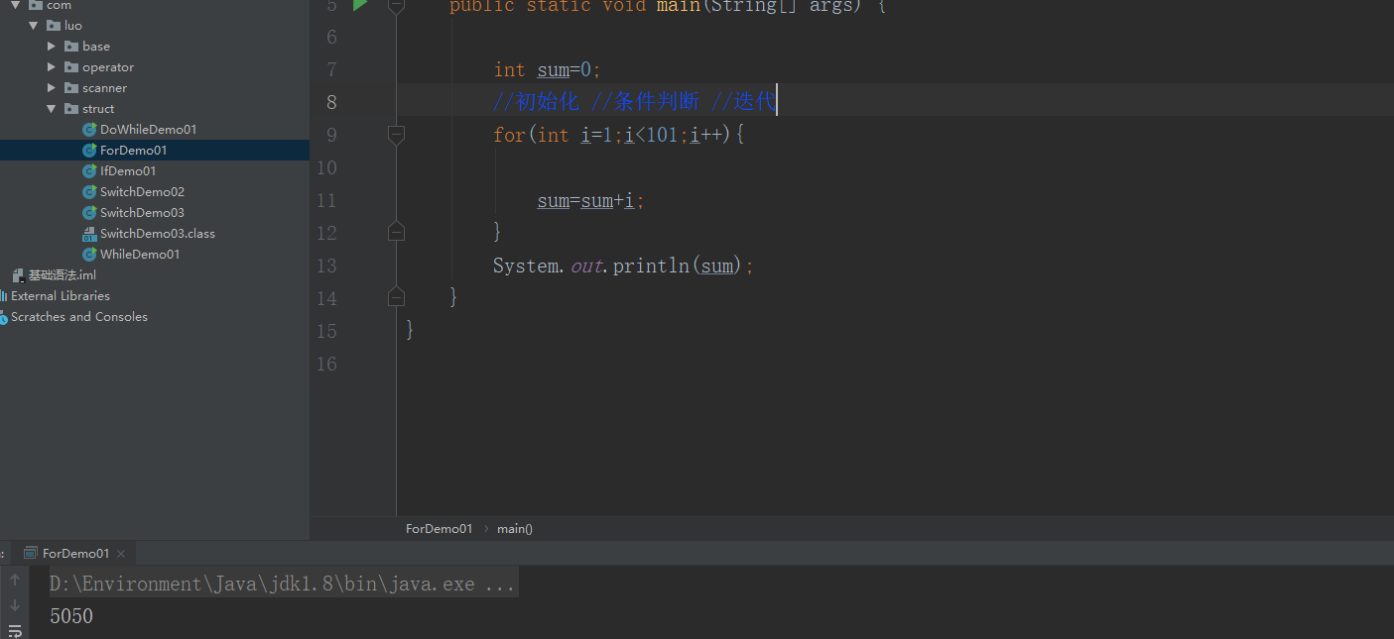Click the 基础语法.iml module file icon
Viewport: 1394px width, 639px height.
pyautogui.click(x=18, y=275)
